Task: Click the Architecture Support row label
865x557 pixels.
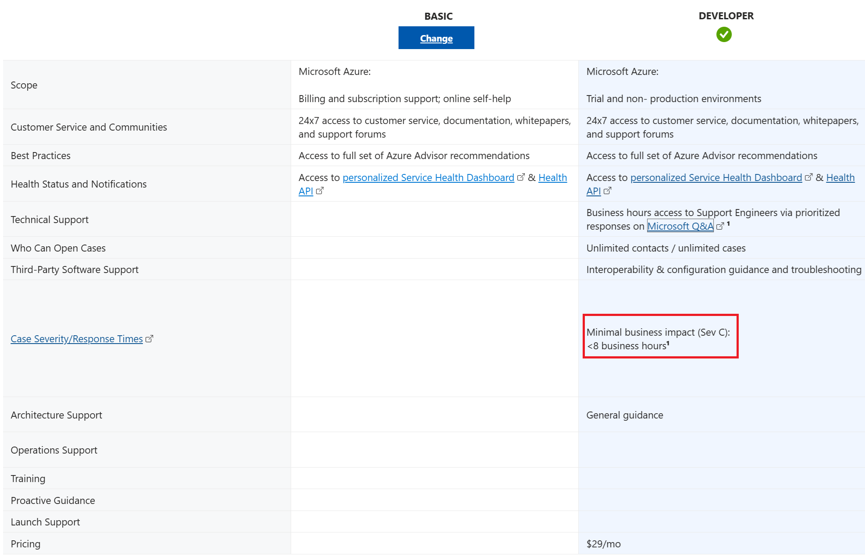Action: (x=57, y=415)
